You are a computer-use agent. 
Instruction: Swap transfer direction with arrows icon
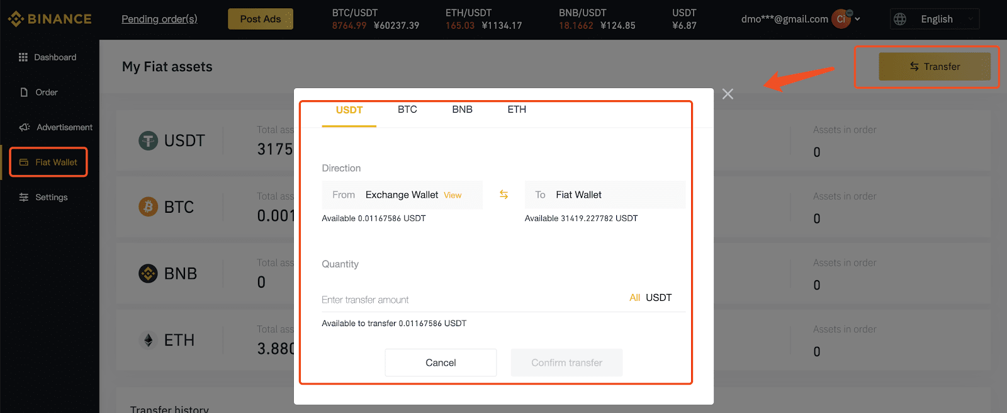click(503, 195)
